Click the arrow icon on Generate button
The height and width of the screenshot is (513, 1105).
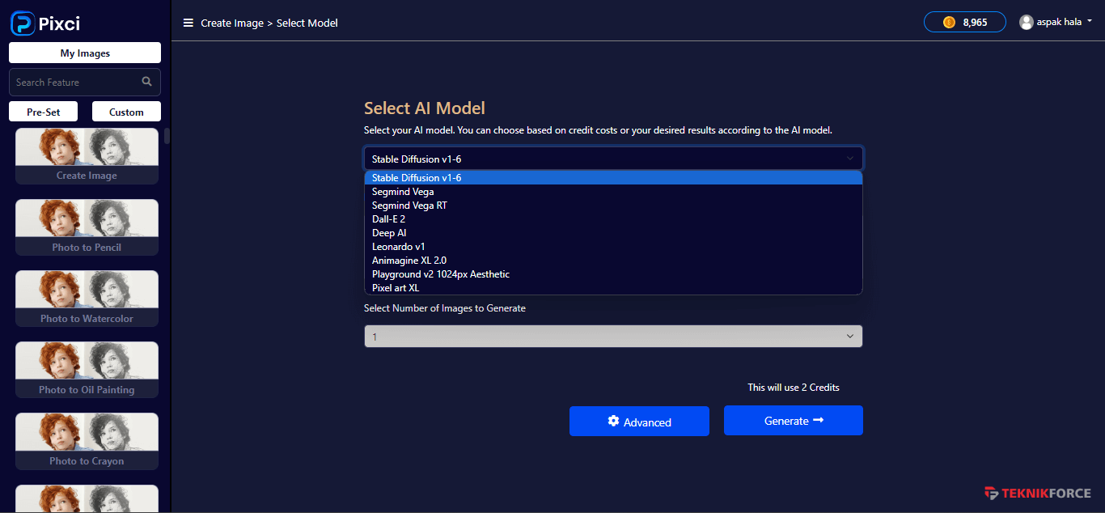(x=819, y=420)
